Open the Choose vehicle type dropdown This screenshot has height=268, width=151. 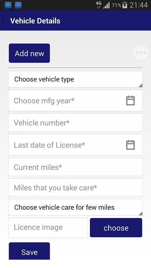[x=75, y=79]
